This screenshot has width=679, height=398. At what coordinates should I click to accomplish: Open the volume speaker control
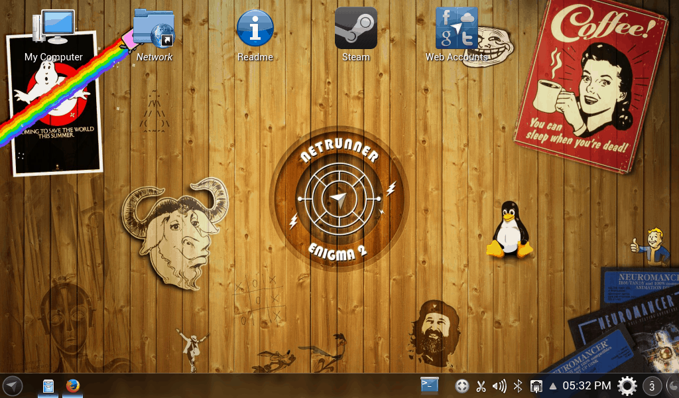click(x=499, y=385)
